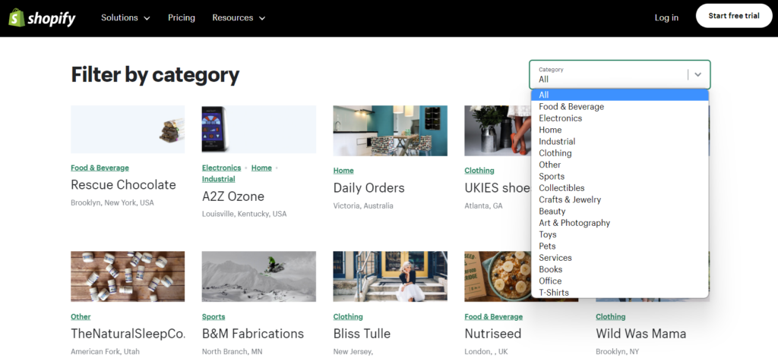The width and height of the screenshot is (778, 364).
Task: Click the Shopify logo
Action: coord(42,18)
